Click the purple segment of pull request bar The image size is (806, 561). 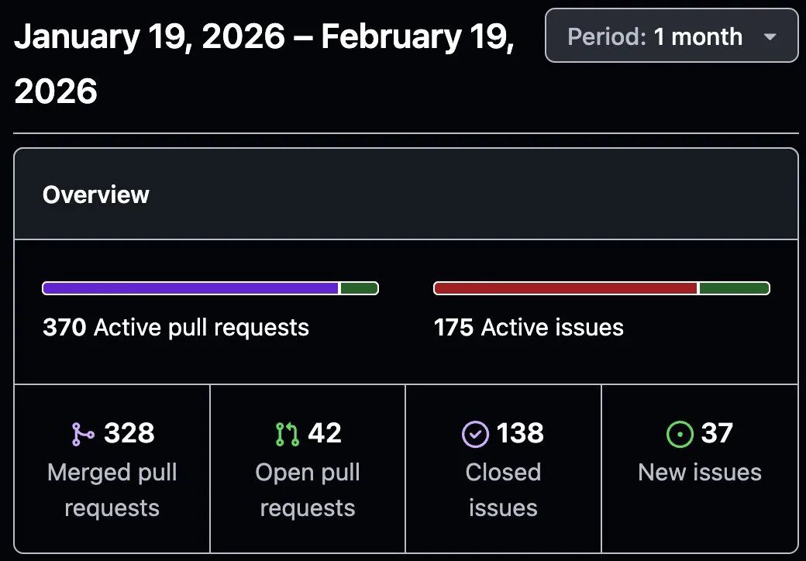(x=190, y=288)
